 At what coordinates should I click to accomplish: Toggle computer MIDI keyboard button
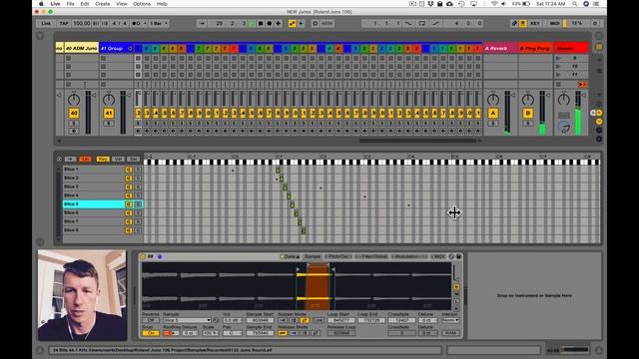coord(523,24)
